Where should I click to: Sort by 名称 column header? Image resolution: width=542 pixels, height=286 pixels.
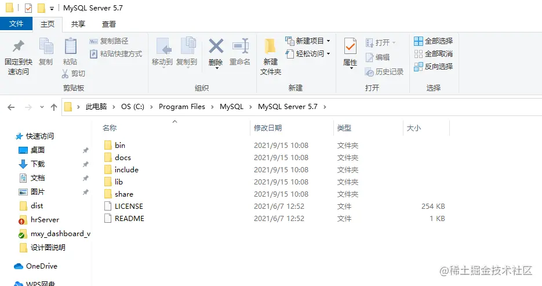click(110, 128)
